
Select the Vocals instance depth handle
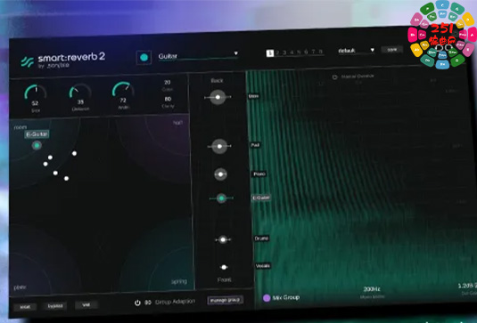(x=224, y=267)
